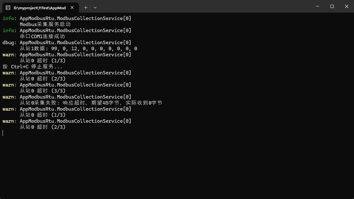
Task: Open a new terminal tab
Action: (x=86, y=7)
